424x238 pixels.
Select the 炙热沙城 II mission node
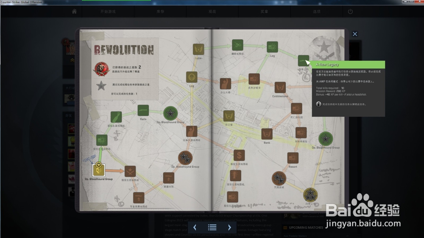click(x=254, y=79)
